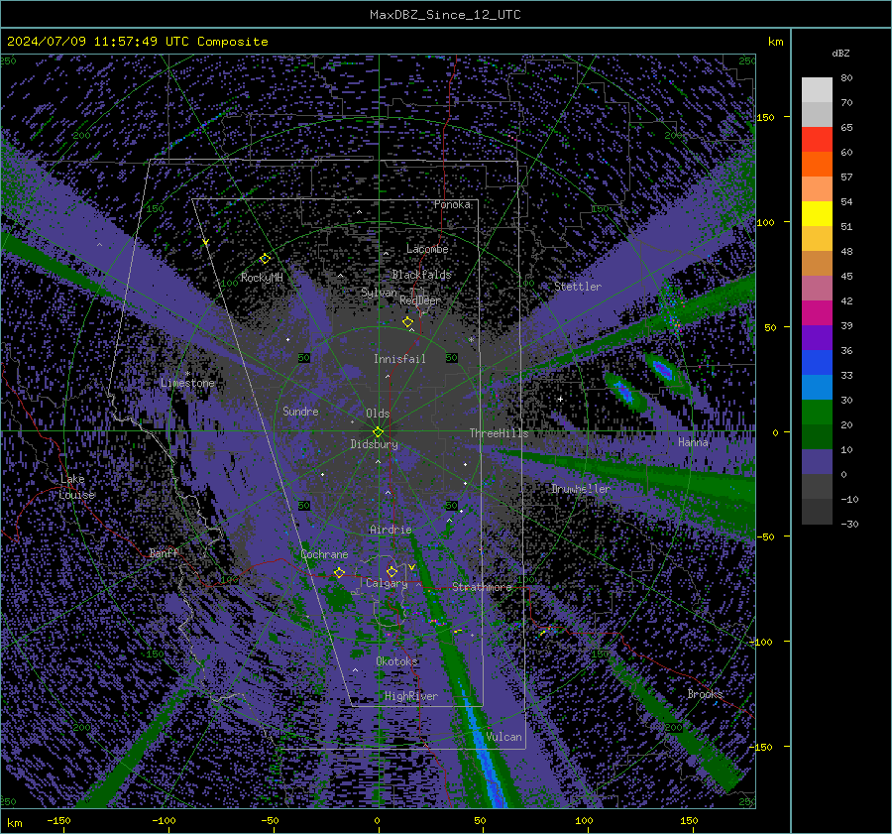Screen dimensions: 892x834
Task: Click the Cochrane label text
Action: (324, 554)
